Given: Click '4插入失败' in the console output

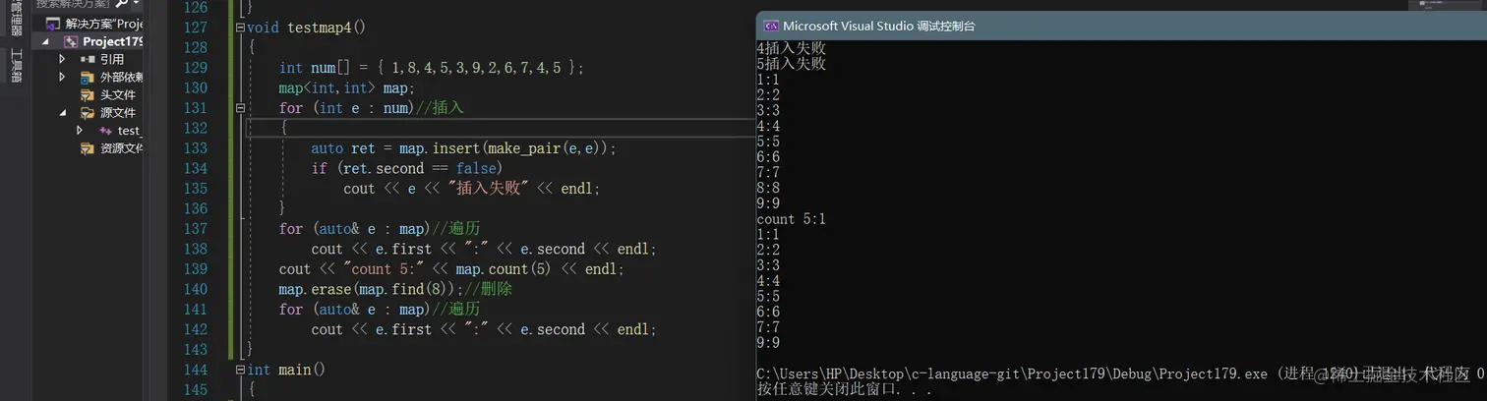Looking at the screenshot, I should pos(791,48).
